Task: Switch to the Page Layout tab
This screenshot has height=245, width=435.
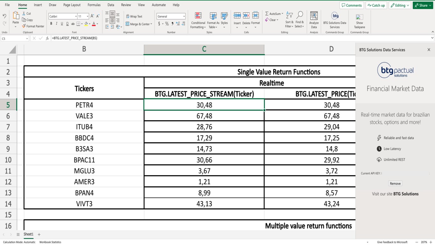Action: point(72,5)
